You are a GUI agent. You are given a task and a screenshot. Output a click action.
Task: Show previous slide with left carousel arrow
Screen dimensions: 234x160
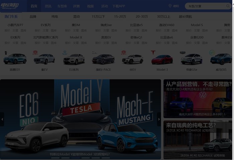(2, 119)
